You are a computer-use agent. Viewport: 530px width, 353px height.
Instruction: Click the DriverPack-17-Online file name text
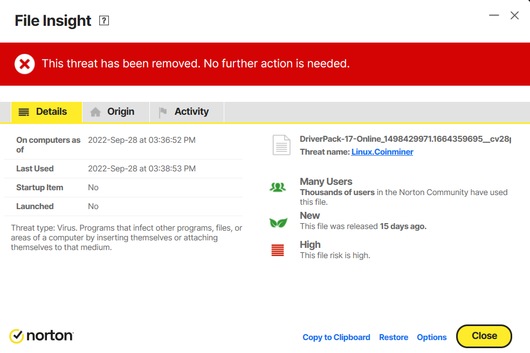coord(405,139)
